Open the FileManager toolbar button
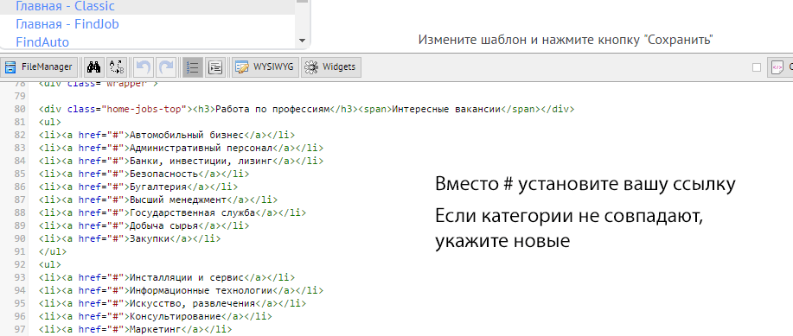The height and width of the screenshot is (336, 793). pyautogui.click(x=39, y=67)
